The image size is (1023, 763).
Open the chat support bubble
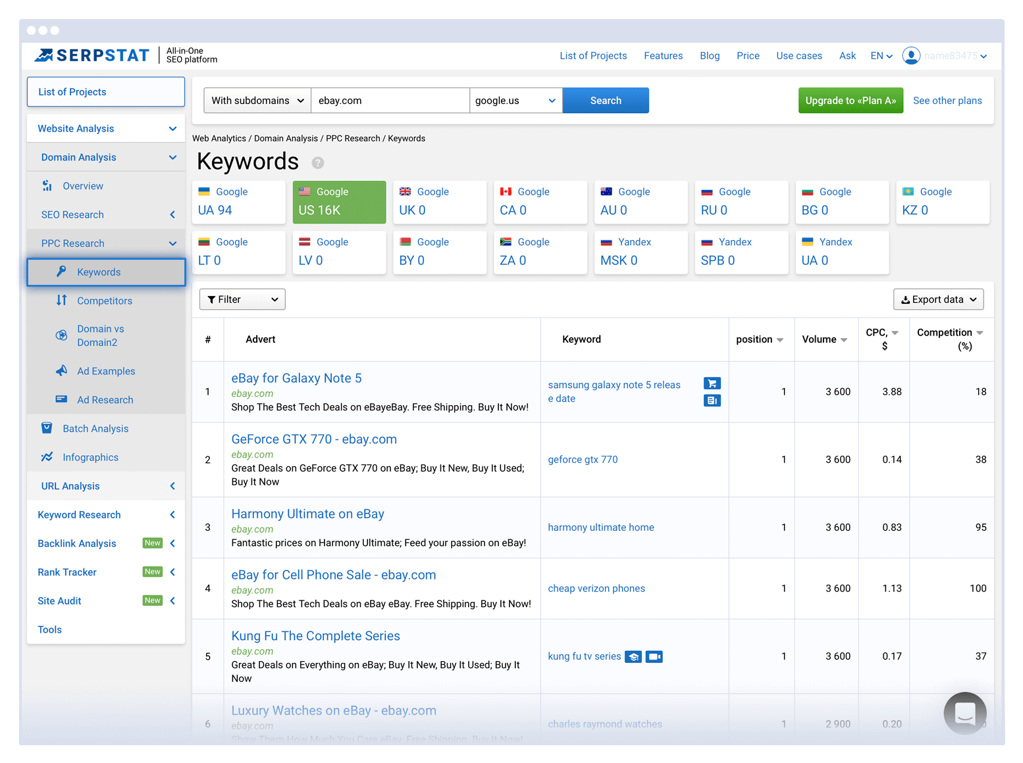tap(965, 713)
